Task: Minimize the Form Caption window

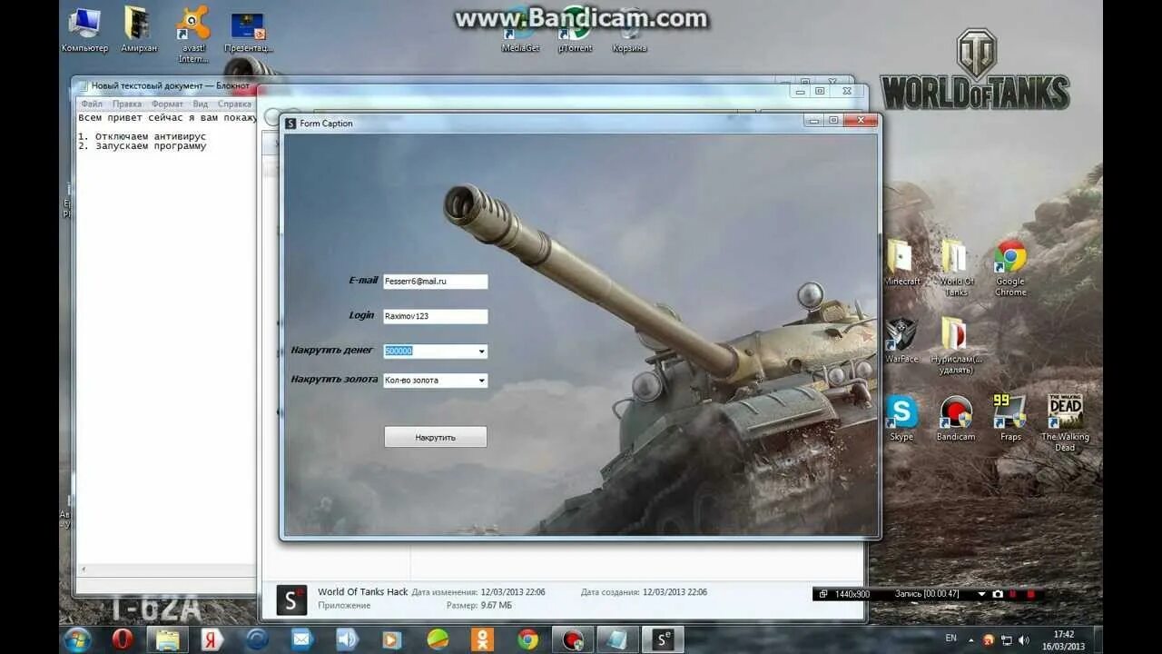Action: click(815, 121)
